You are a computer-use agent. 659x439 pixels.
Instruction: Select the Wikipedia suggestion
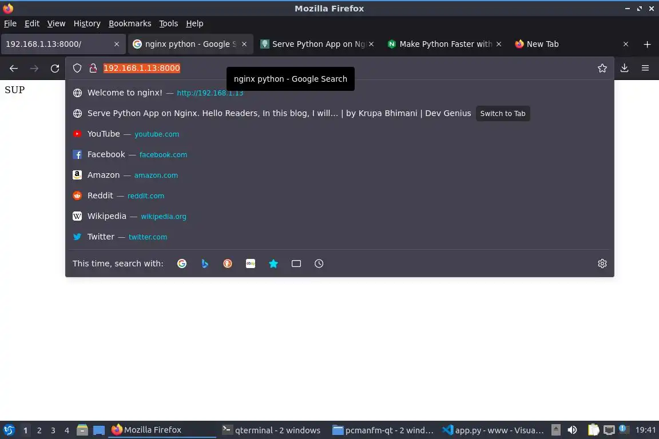[340, 216]
